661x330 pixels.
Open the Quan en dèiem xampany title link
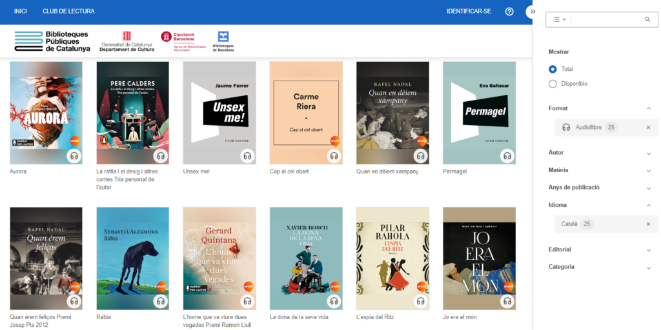click(x=387, y=171)
